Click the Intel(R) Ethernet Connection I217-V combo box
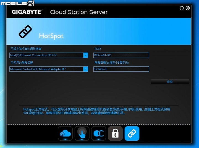This screenshot has height=148, width=199. click(x=49, y=55)
